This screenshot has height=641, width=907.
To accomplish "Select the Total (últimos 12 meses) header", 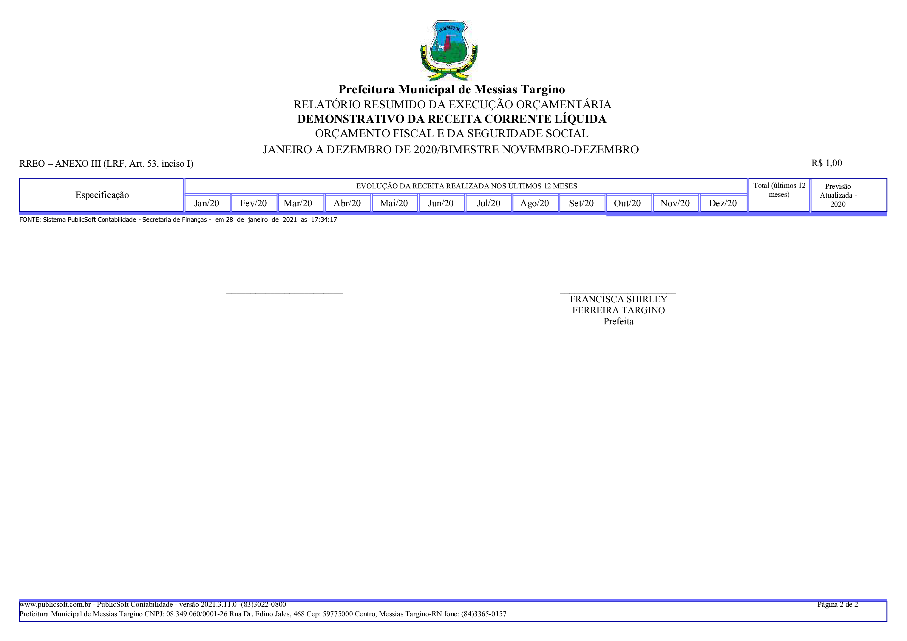I will [779, 190].
